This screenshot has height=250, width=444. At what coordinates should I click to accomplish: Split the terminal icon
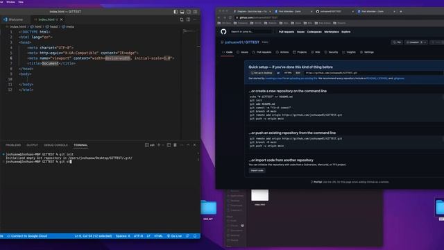(169, 145)
